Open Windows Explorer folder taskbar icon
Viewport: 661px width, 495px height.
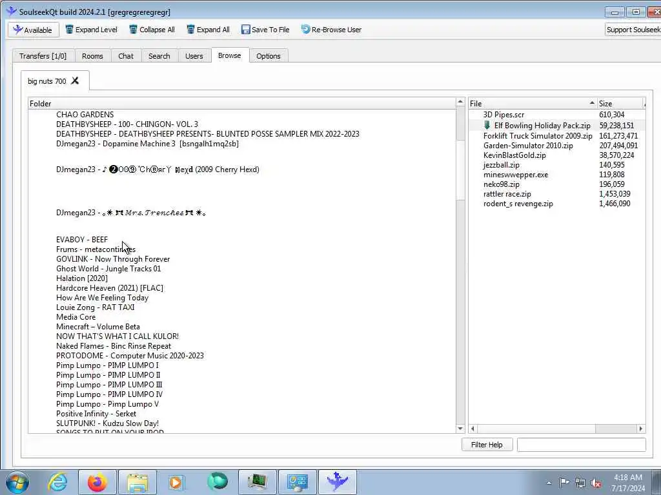137,482
